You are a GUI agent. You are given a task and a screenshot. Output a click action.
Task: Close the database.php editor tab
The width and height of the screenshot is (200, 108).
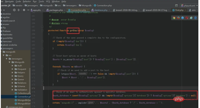click(x=109, y=10)
